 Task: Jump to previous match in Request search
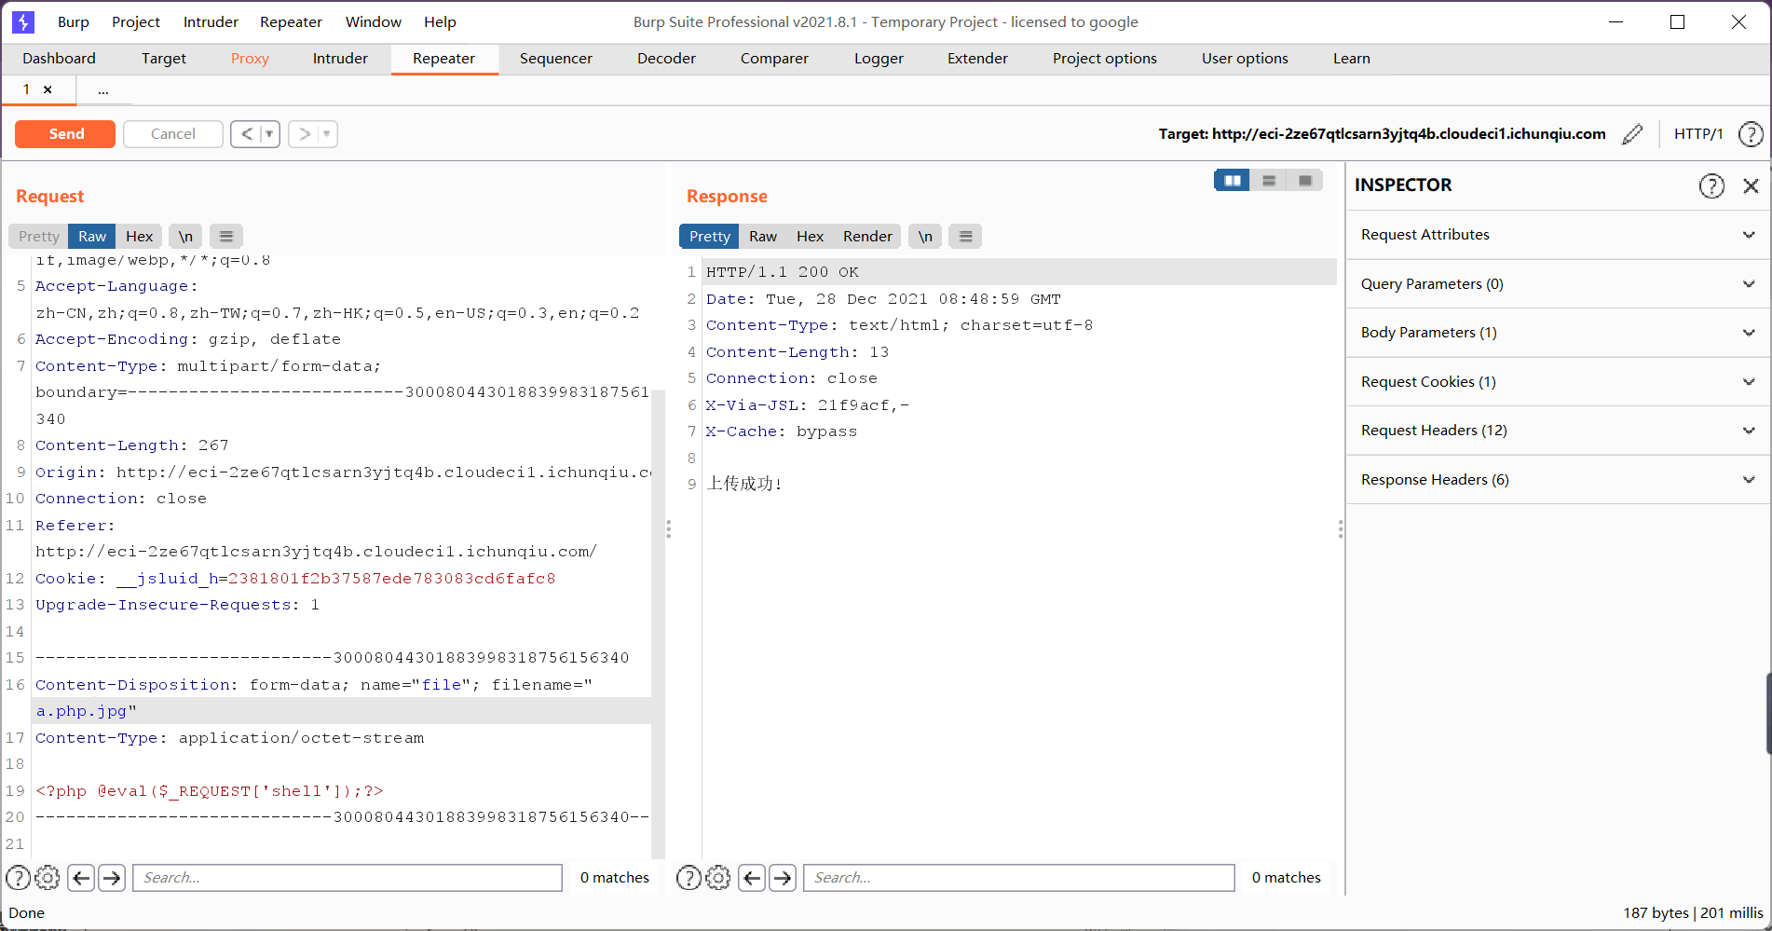point(81,878)
